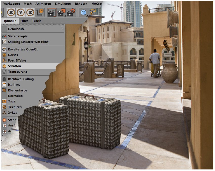Enable Stereoskopie option

17,36
